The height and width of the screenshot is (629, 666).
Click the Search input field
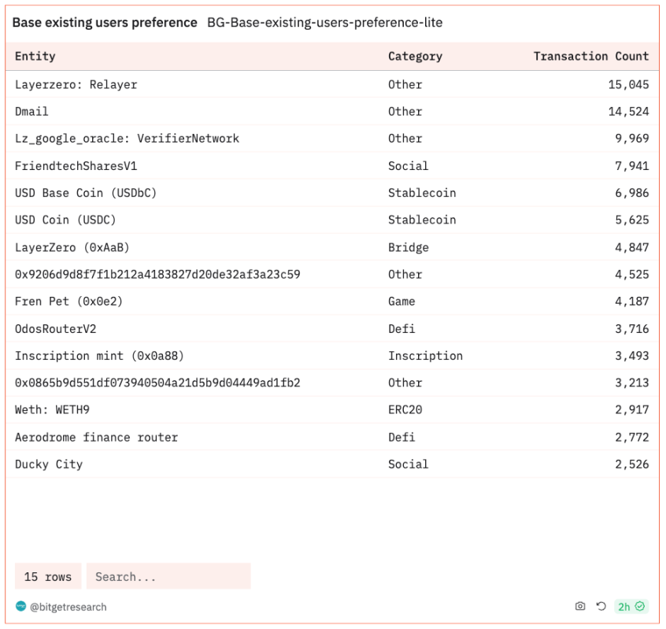(x=168, y=576)
